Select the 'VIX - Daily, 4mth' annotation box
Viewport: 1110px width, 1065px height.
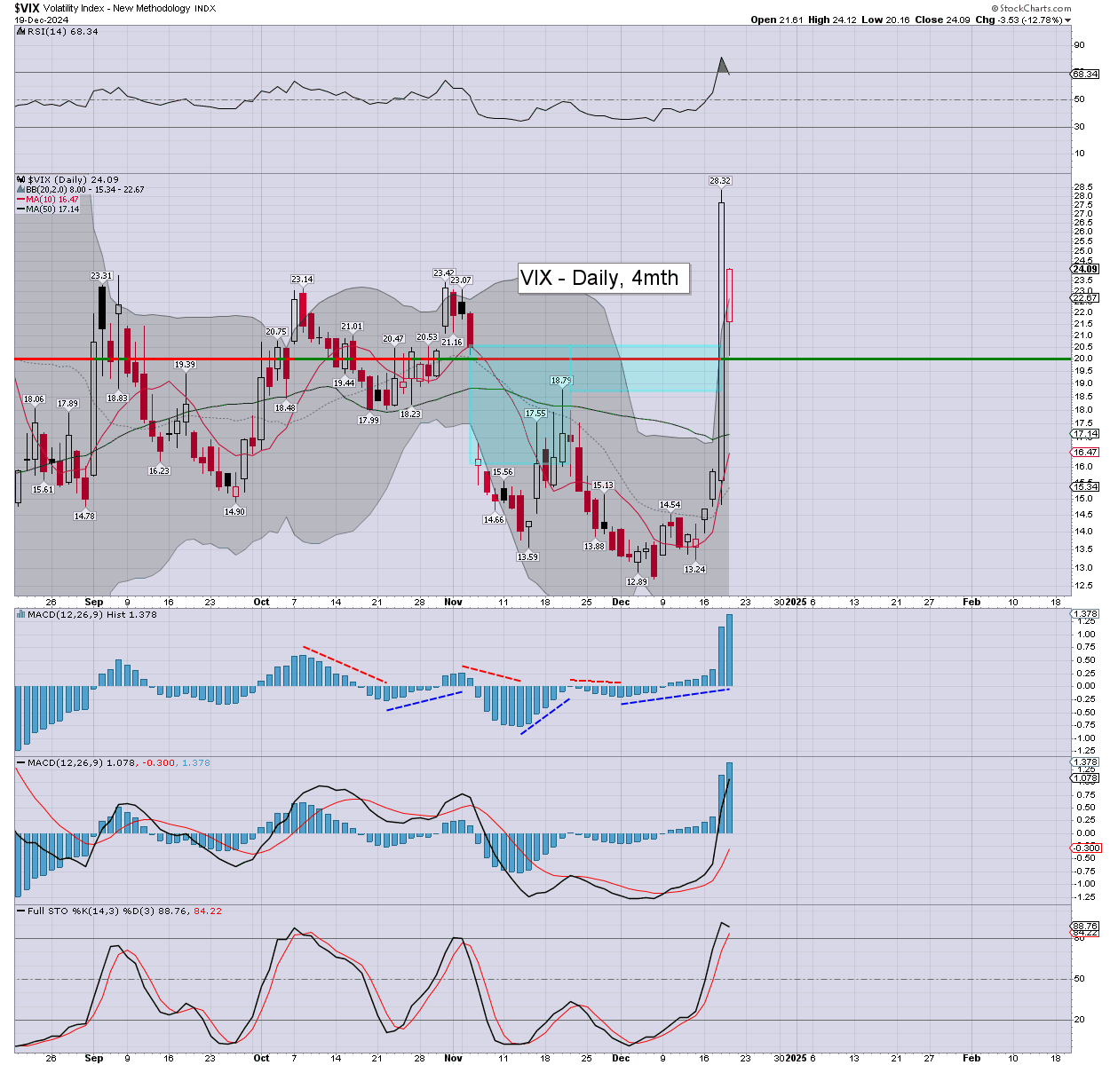coord(599,278)
